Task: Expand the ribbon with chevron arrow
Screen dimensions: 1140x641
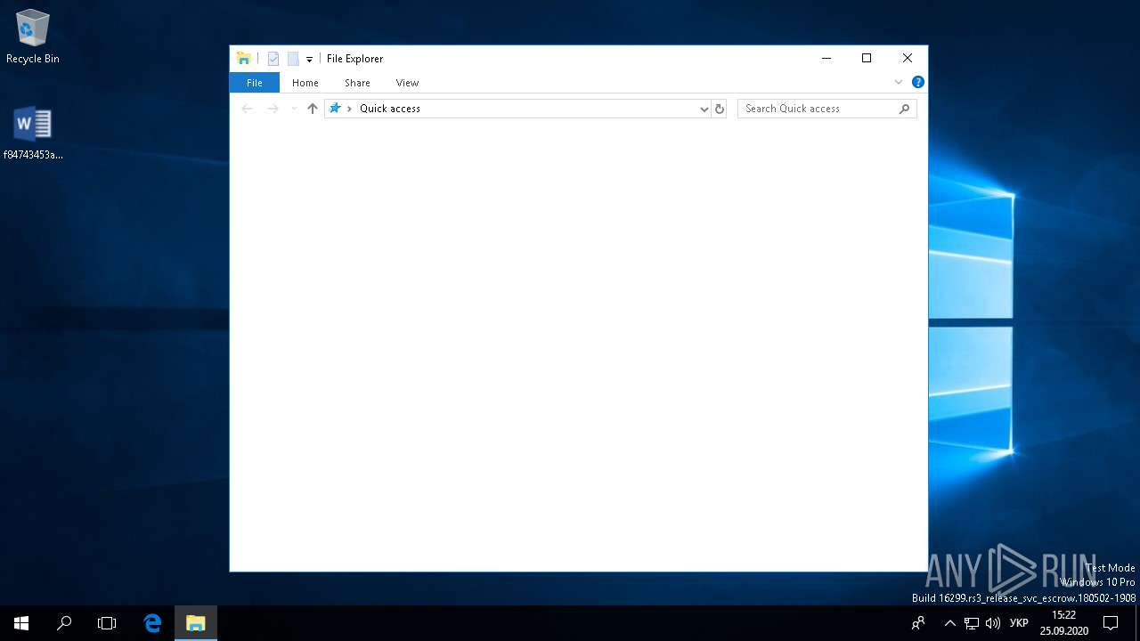Action: pyautogui.click(x=899, y=82)
